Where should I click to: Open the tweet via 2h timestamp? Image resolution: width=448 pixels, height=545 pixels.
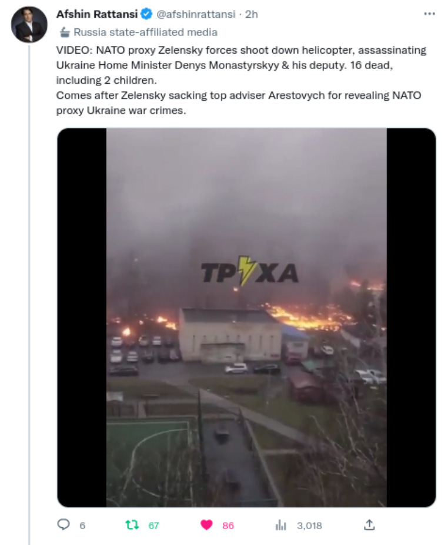[x=252, y=14]
